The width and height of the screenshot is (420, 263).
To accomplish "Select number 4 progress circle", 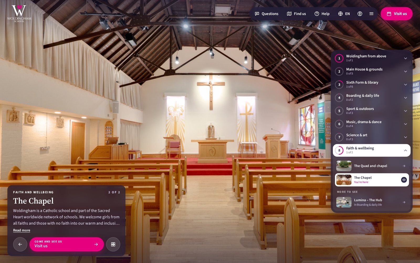I will click(x=339, y=98).
